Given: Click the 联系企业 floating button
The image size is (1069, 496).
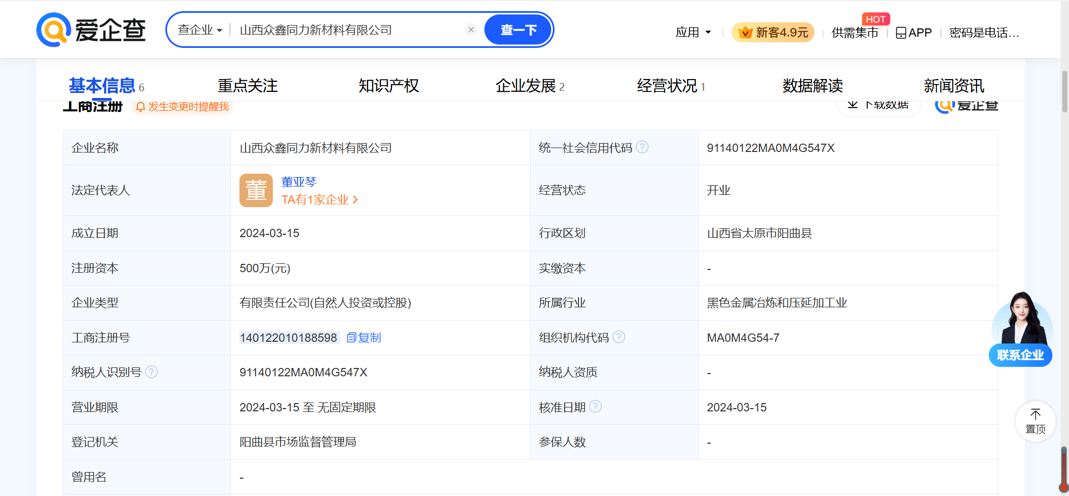Looking at the screenshot, I should 1021,355.
